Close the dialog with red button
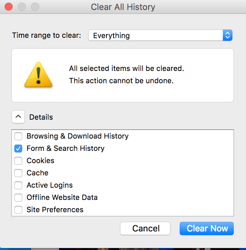The height and width of the screenshot is (250, 246). (9, 7)
